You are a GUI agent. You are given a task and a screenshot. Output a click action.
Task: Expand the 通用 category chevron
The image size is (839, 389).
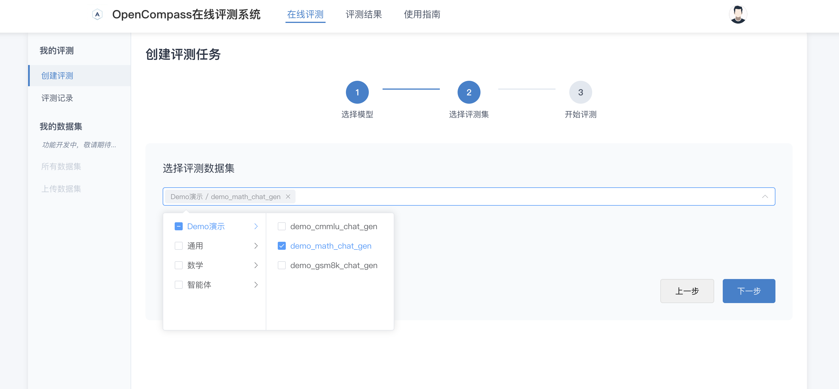click(x=256, y=246)
